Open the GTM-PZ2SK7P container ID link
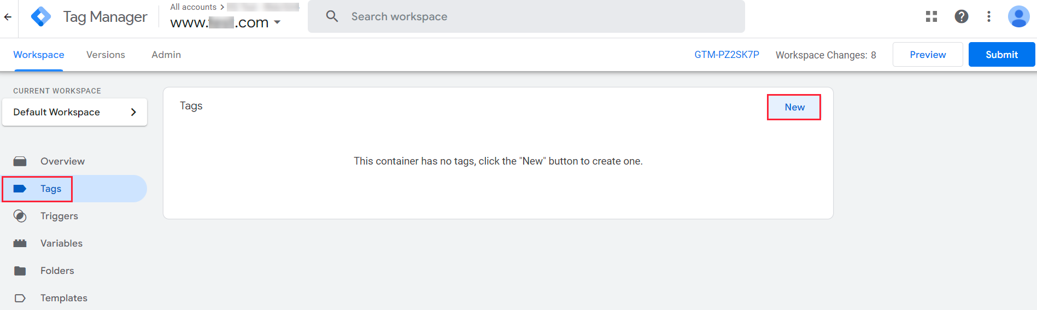The width and height of the screenshot is (1037, 310). click(727, 55)
